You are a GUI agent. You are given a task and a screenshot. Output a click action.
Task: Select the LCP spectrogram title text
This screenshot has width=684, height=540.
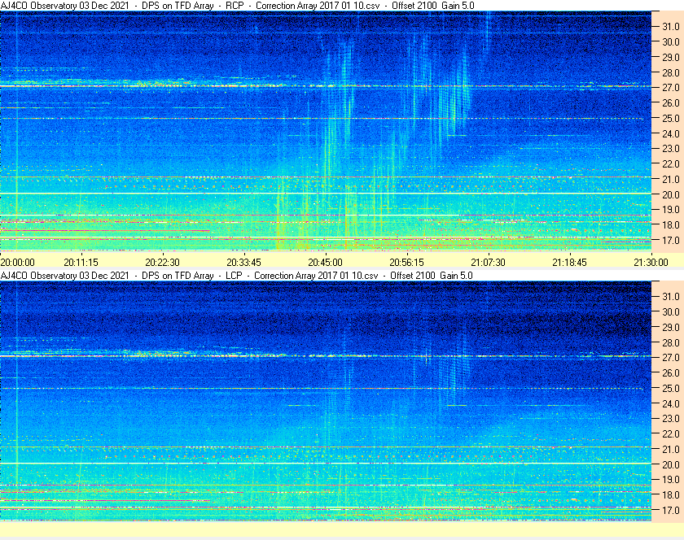click(236, 276)
